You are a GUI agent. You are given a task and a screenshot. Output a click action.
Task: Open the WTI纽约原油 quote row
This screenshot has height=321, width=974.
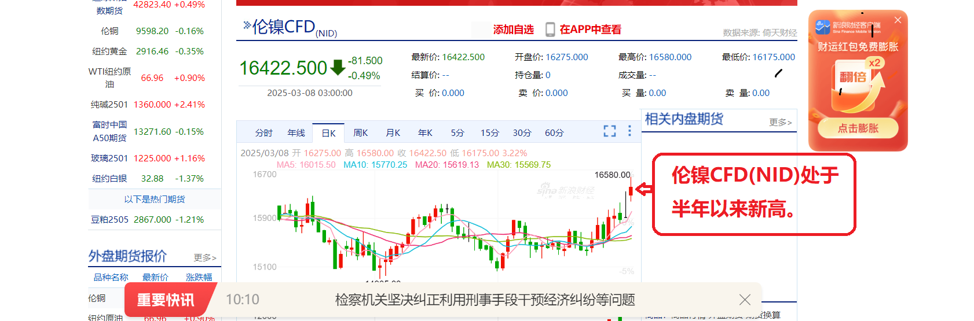pyautogui.click(x=155, y=78)
